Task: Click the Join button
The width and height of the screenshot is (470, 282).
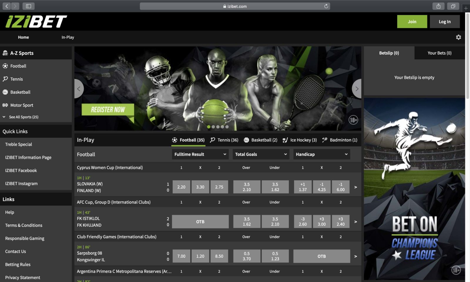Action: click(412, 21)
